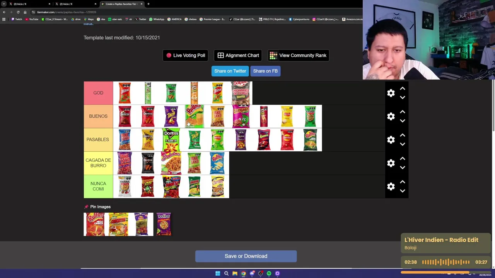Pick the white Tostitos bag in NUNCA COMI
The height and width of the screenshot is (278, 495).
(125, 186)
